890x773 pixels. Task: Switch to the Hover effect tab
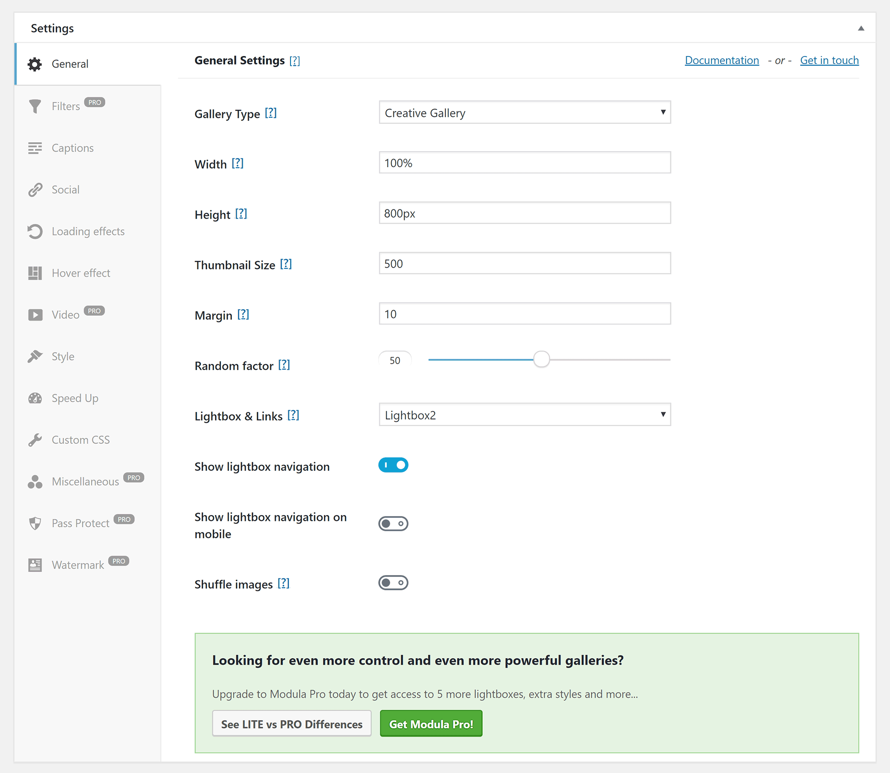pos(88,273)
